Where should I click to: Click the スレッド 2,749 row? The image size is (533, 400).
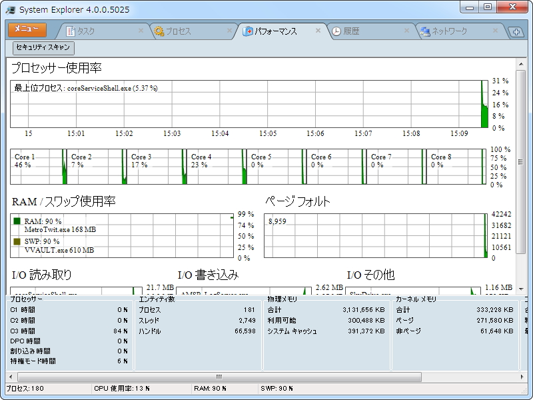197,321
